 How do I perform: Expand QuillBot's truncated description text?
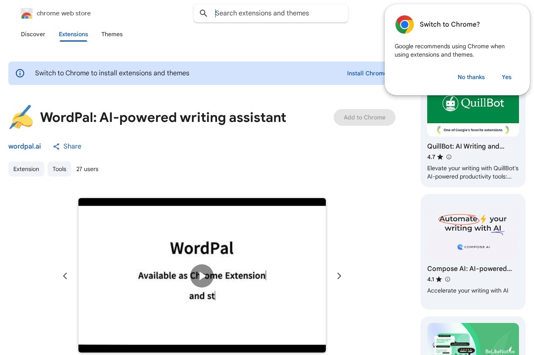(473, 172)
